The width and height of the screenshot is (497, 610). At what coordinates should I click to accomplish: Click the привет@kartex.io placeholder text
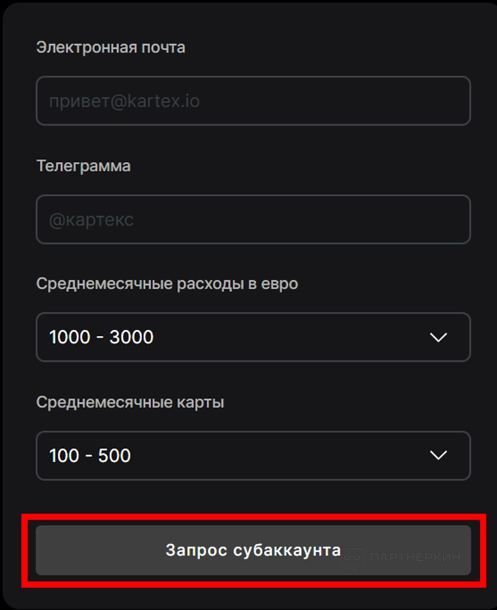(124, 101)
